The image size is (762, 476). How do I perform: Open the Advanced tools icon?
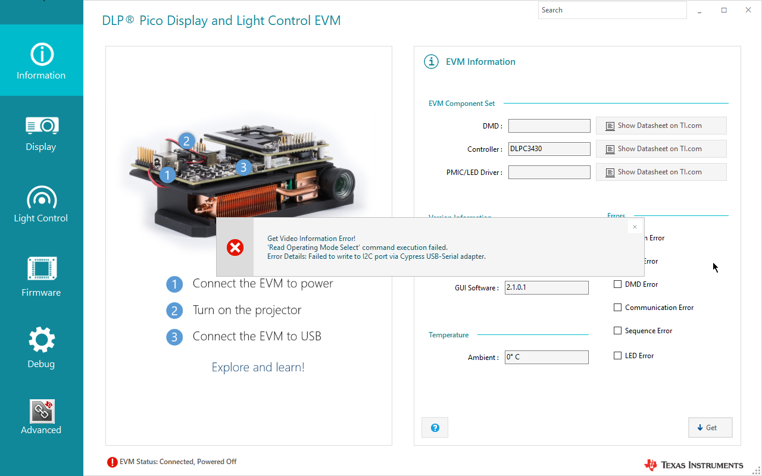coord(41,411)
